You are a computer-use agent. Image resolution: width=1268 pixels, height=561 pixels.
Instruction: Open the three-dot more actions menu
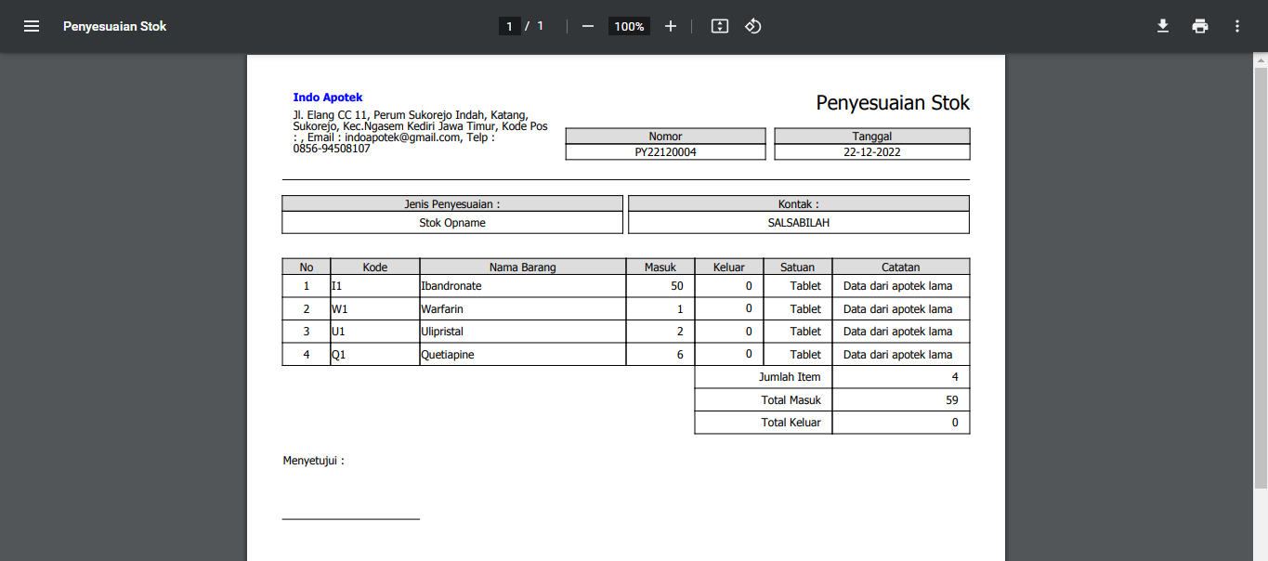(1237, 26)
